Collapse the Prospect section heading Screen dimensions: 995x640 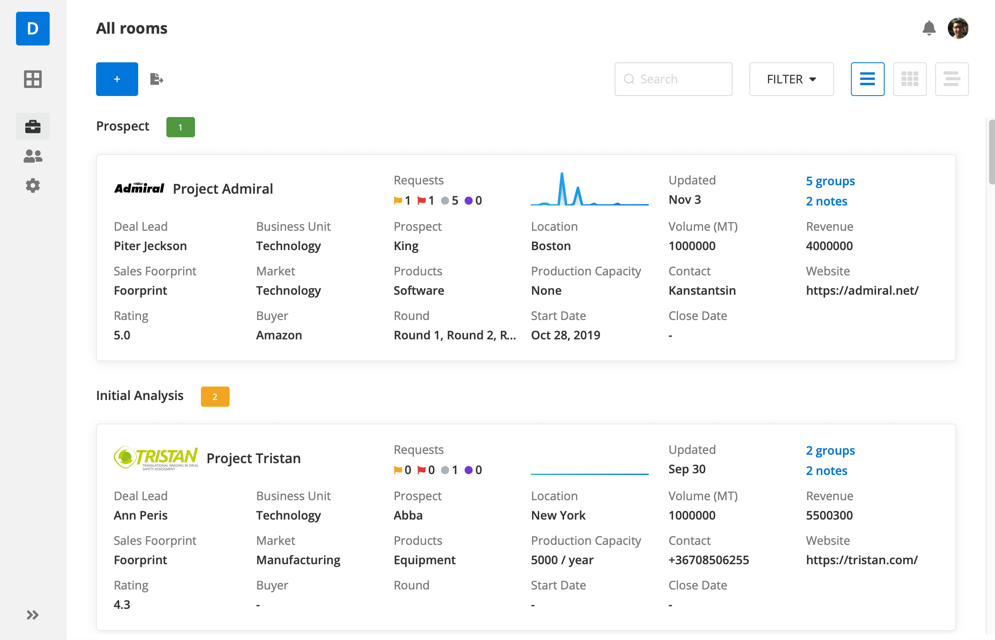point(123,126)
